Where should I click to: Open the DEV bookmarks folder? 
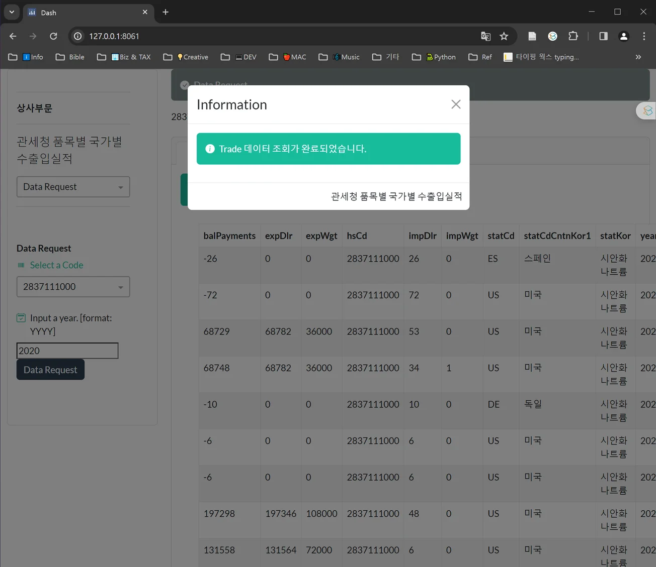239,57
